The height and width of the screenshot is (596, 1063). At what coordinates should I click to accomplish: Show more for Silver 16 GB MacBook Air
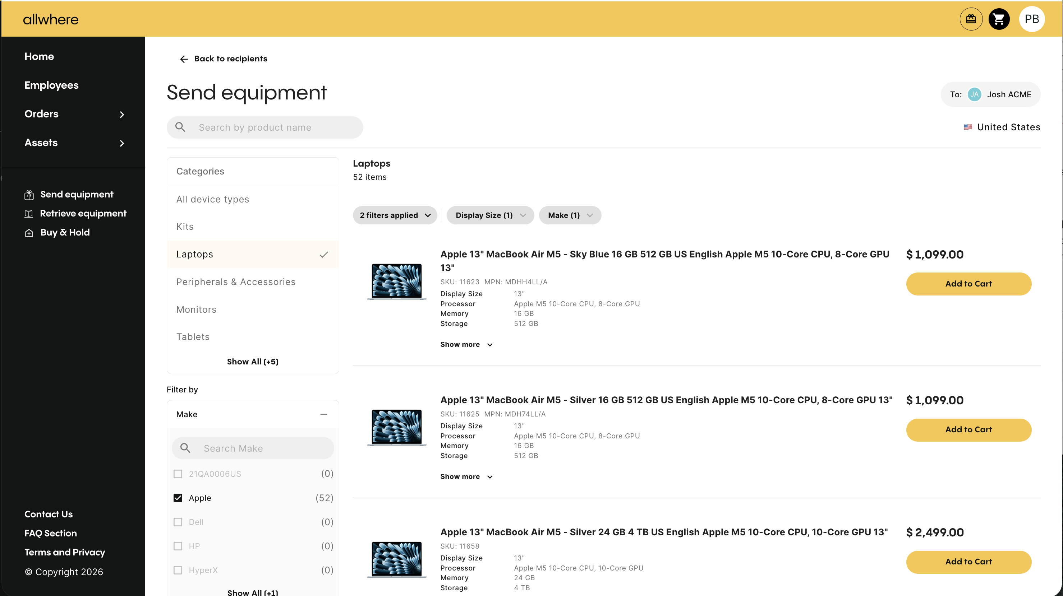click(466, 476)
